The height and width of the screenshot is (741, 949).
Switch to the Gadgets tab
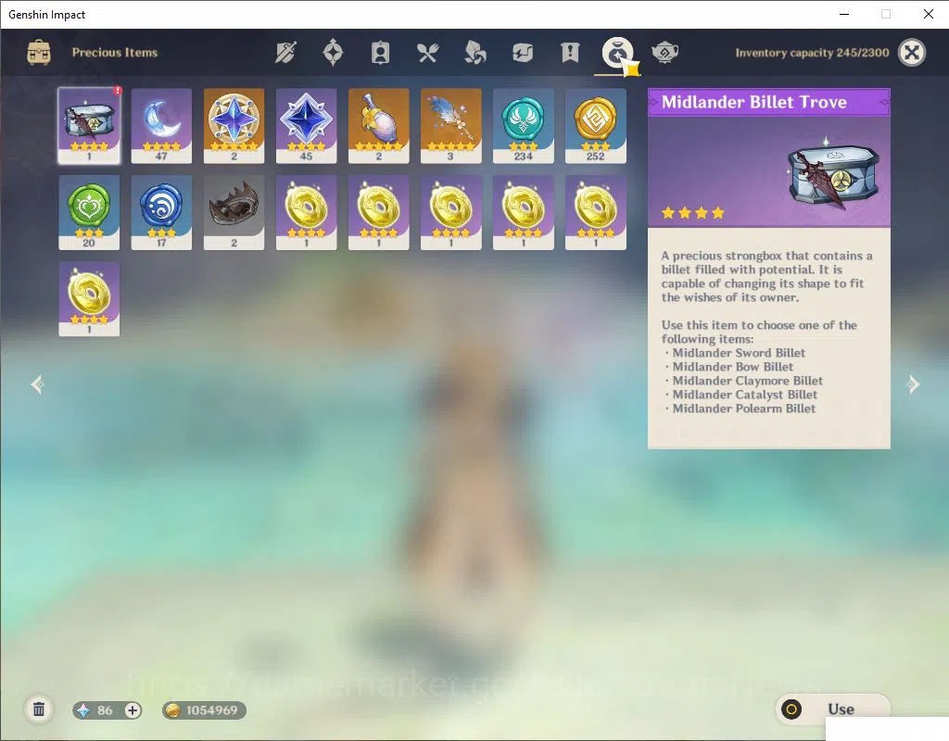click(x=523, y=53)
